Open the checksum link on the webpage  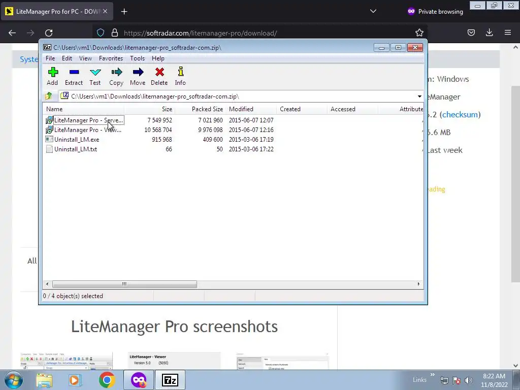tap(460, 114)
